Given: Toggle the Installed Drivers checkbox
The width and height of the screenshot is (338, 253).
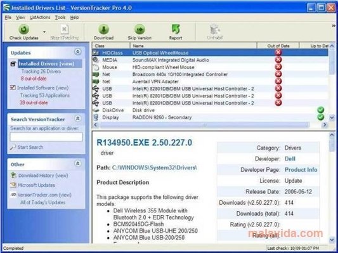Looking at the screenshot, I should tap(13, 64).
